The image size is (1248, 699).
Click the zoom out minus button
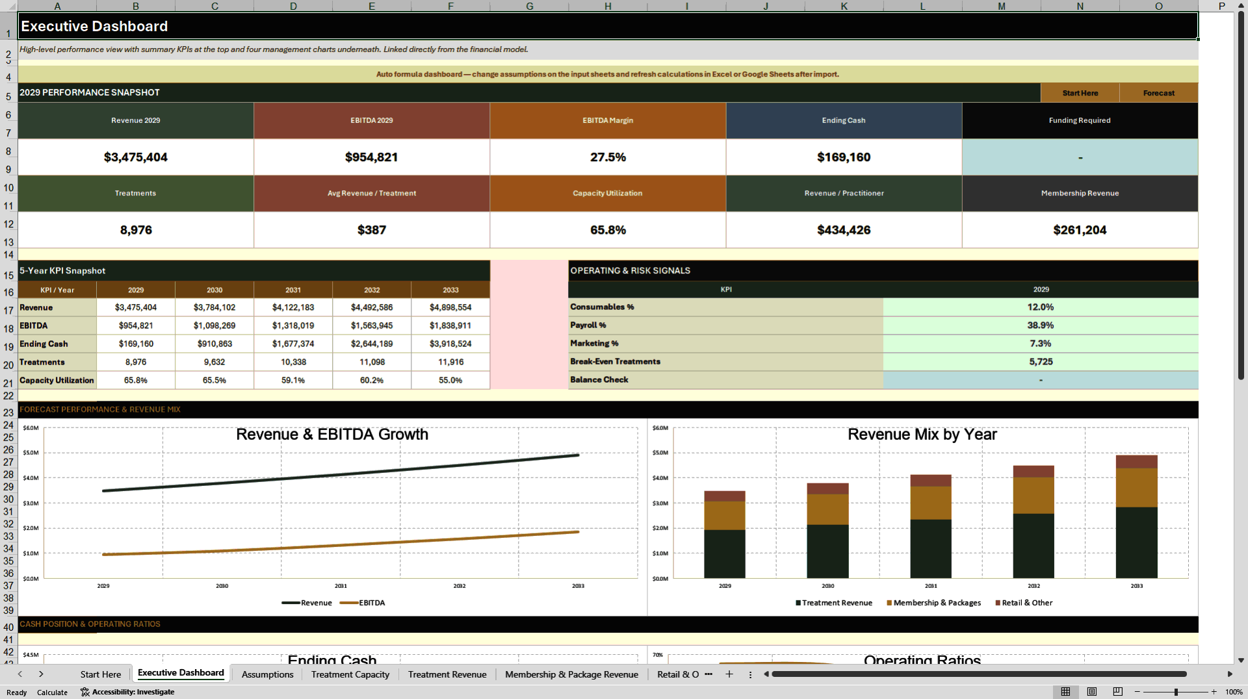coord(1137,692)
